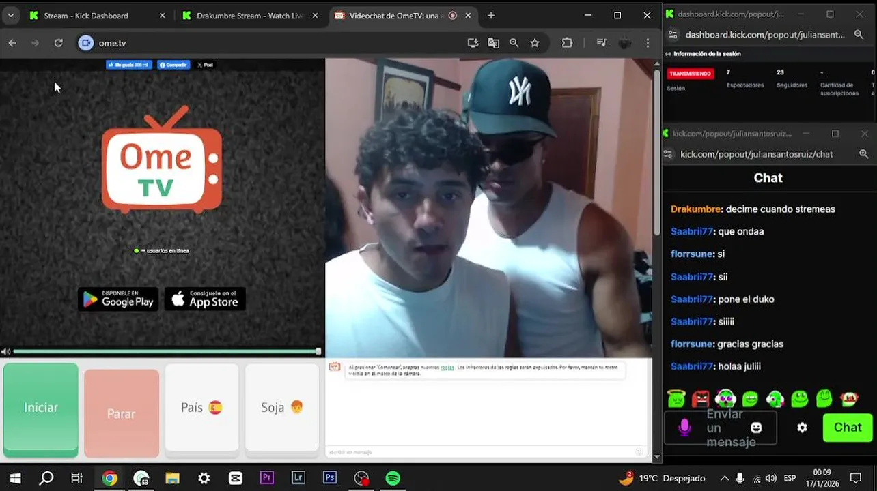
Task: Open CapCut from the taskbar
Action: pos(236,478)
